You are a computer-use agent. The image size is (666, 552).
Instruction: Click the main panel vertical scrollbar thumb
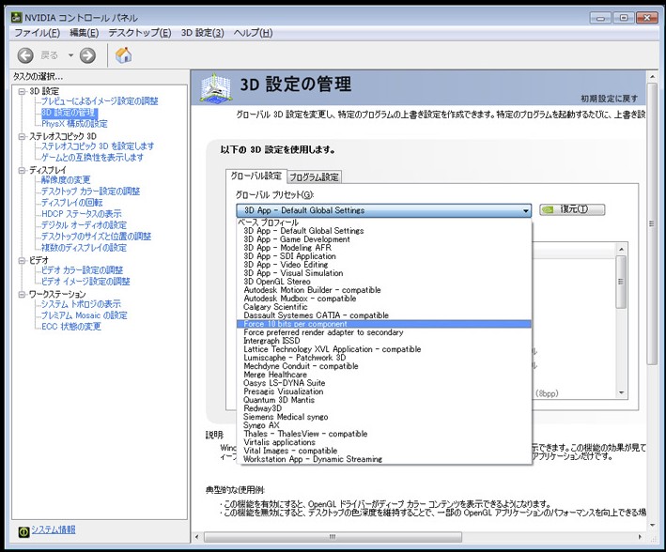click(x=652, y=223)
